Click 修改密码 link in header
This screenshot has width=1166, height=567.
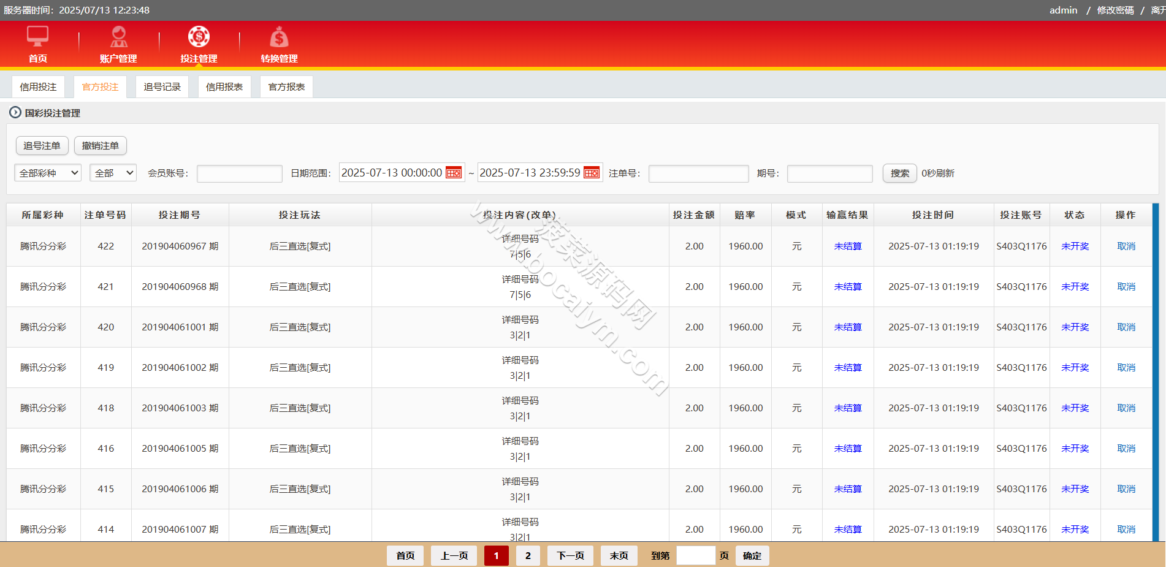1115,10
